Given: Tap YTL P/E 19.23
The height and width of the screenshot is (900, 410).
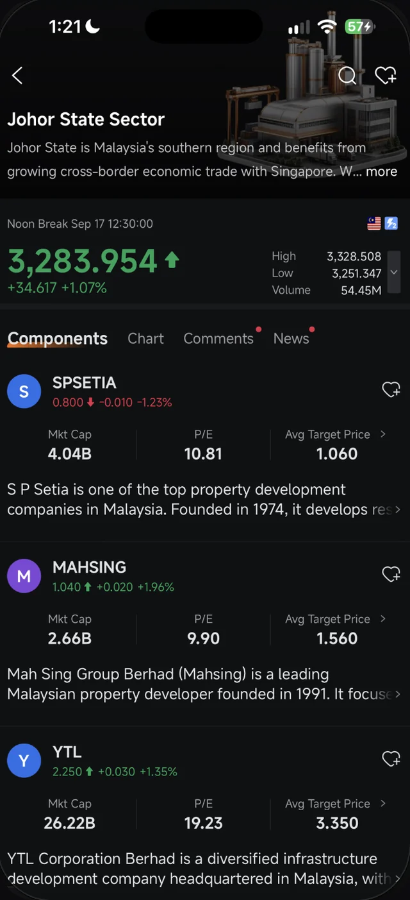Looking at the screenshot, I should (x=203, y=824).
